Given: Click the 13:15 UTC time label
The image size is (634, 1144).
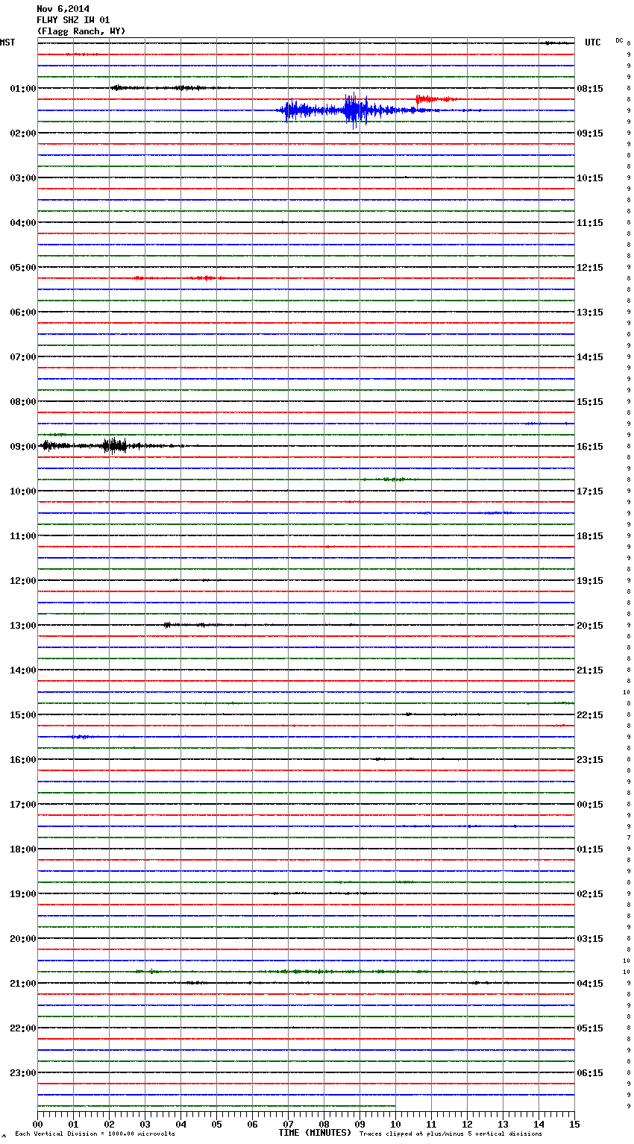Looking at the screenshot, I should [x=590, y=312].
